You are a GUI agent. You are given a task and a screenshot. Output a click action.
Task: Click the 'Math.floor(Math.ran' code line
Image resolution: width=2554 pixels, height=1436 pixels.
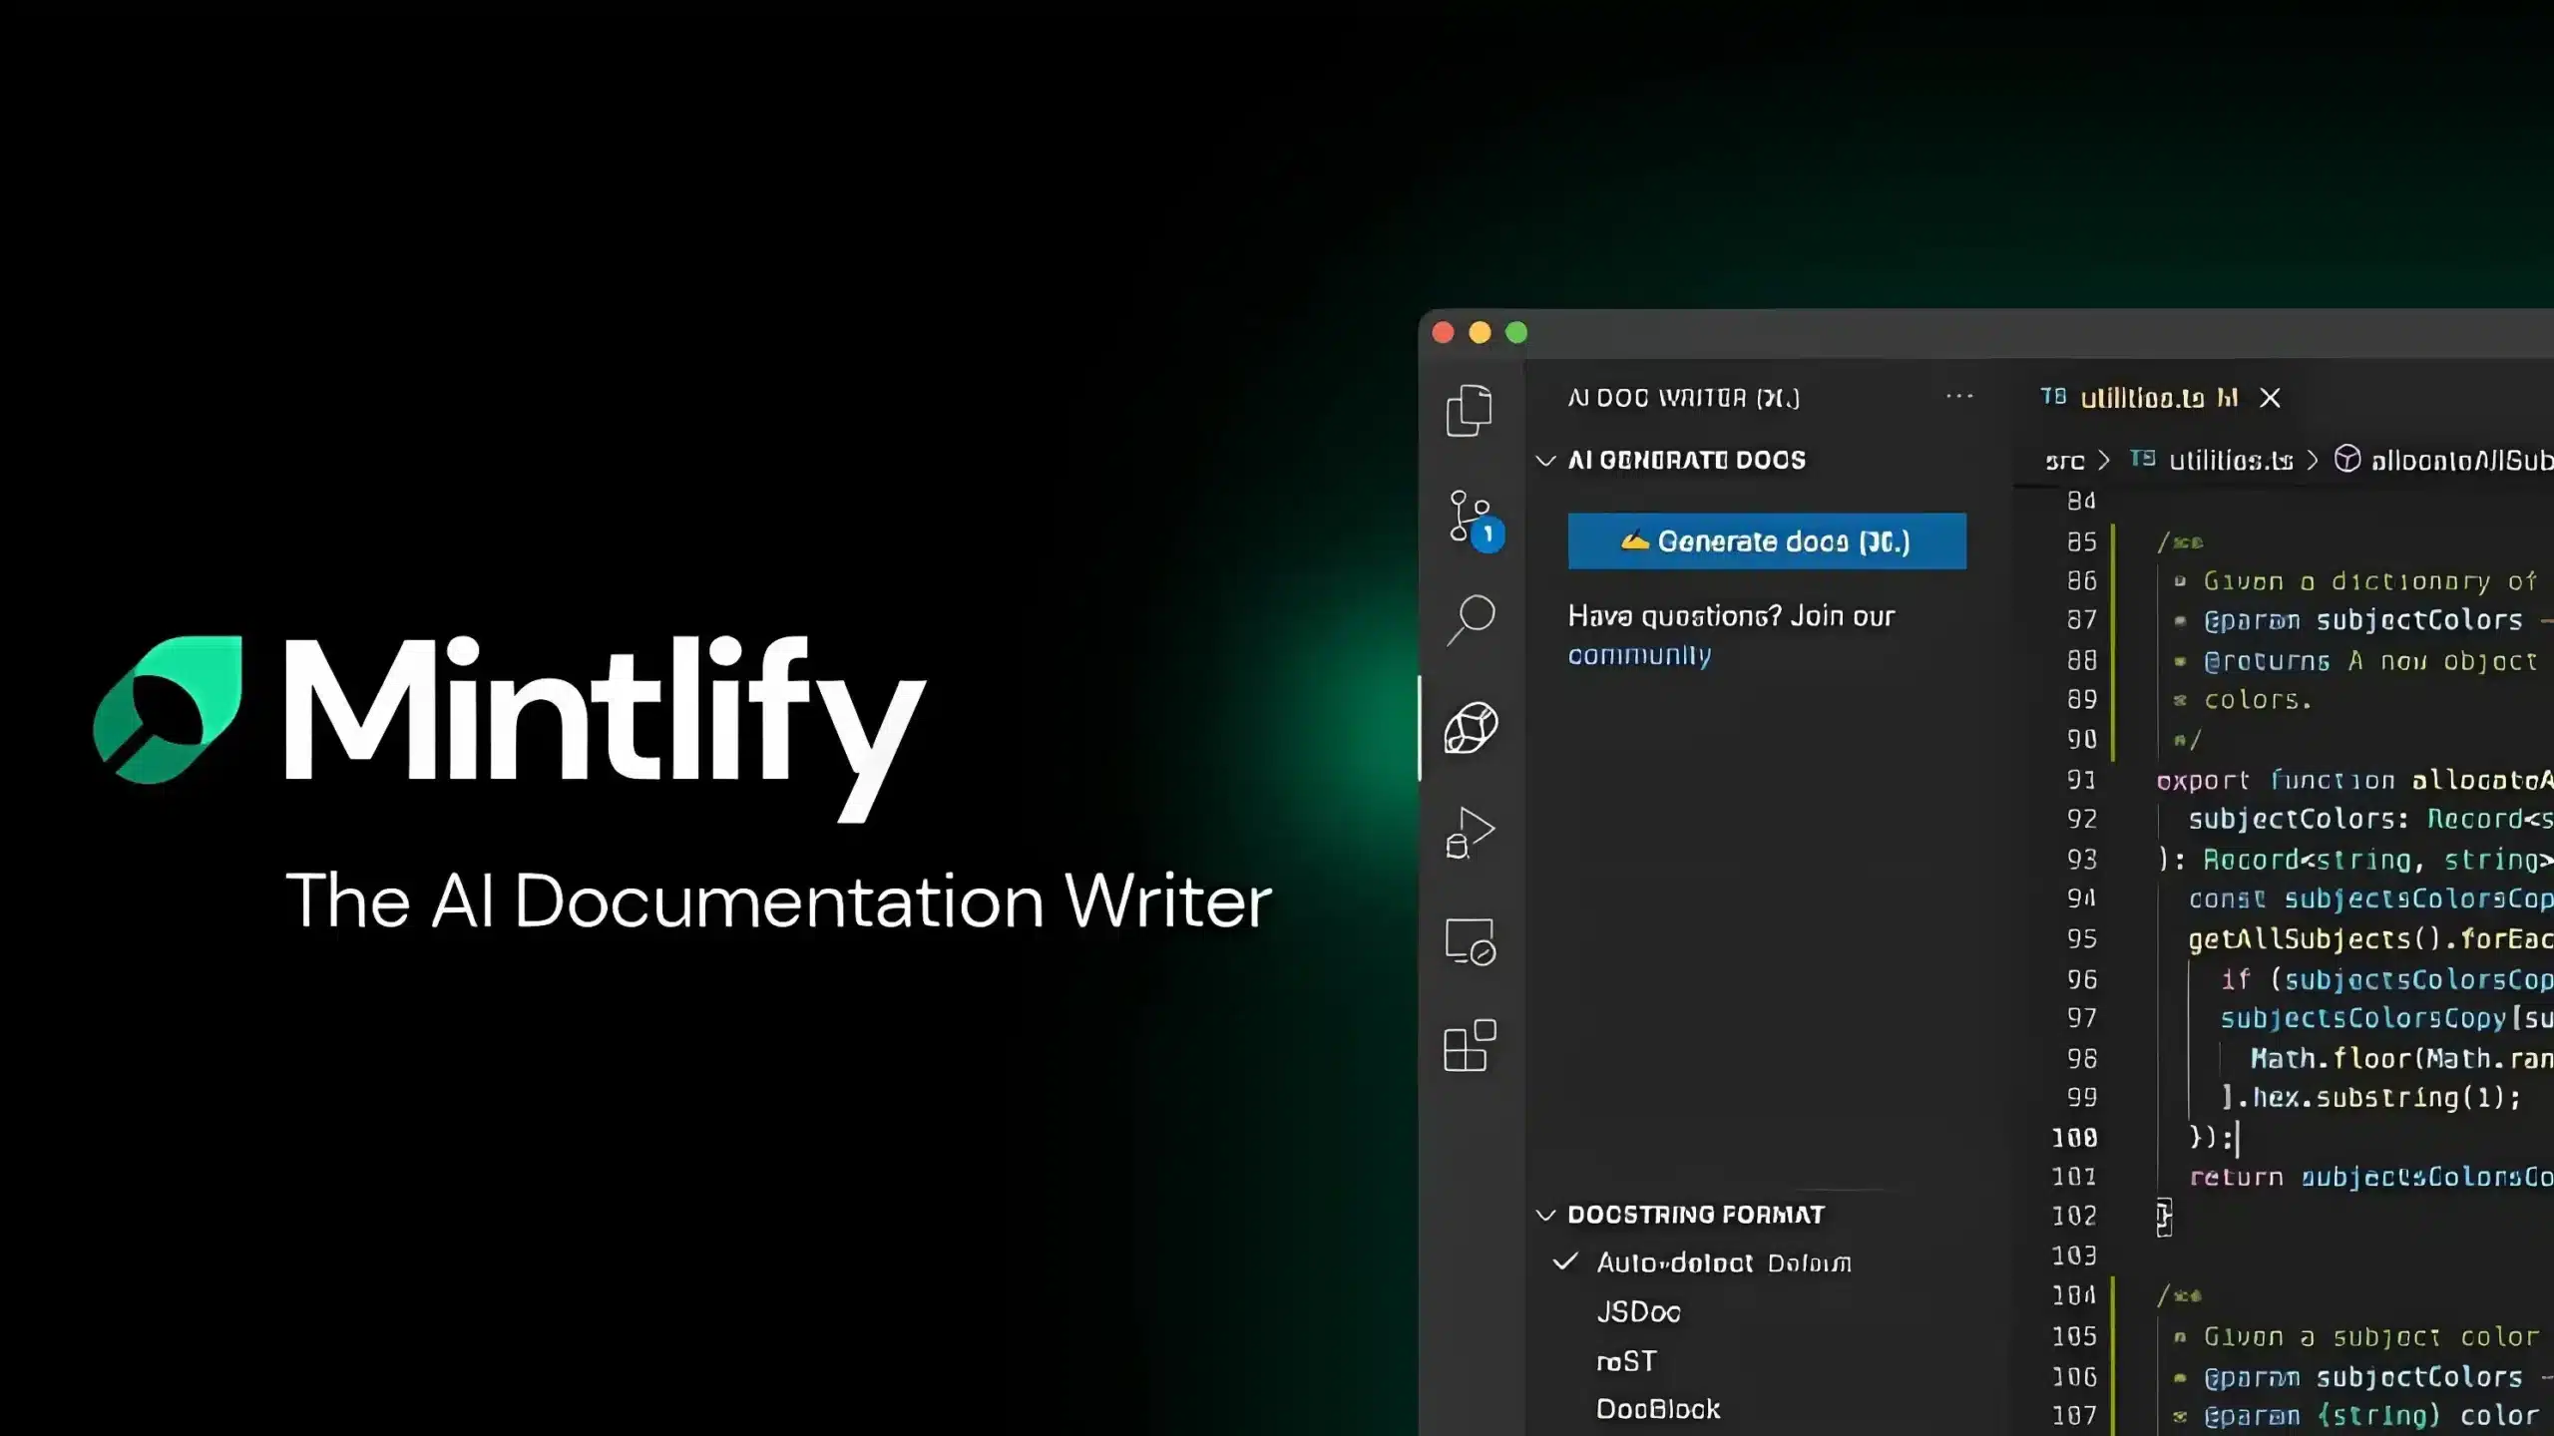point(2401,1058)
